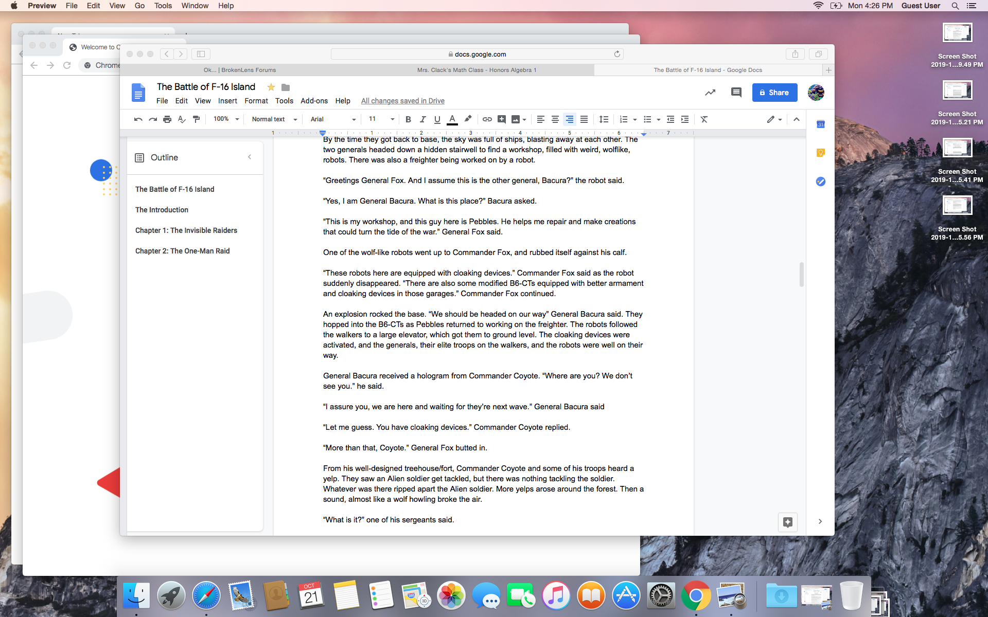
Task: Switch to Mrs. Clack's Math Class tab
Action: tap(477, 70)
